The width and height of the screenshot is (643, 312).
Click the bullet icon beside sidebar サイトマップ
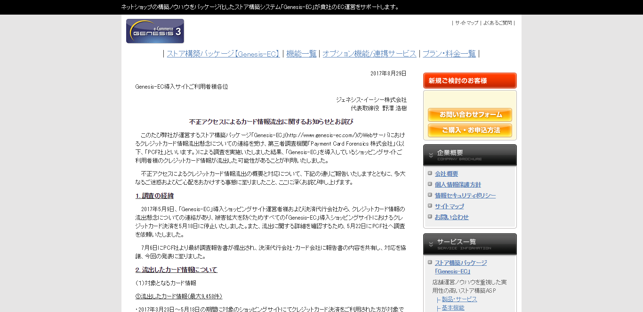430,205
